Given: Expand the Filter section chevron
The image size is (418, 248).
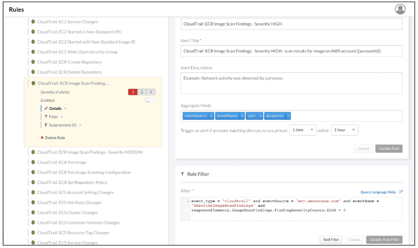Looking at the screenshot, I should point(62,117).
